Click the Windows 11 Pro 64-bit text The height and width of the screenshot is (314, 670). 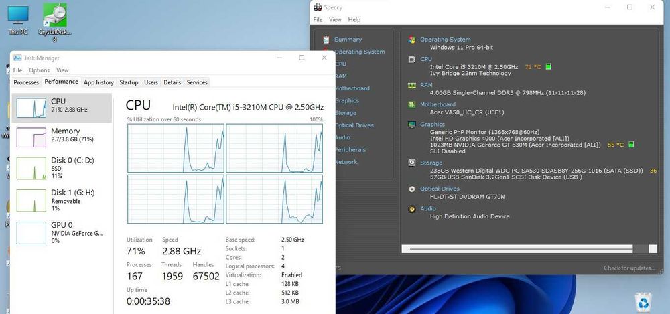(x=461, y=48)
